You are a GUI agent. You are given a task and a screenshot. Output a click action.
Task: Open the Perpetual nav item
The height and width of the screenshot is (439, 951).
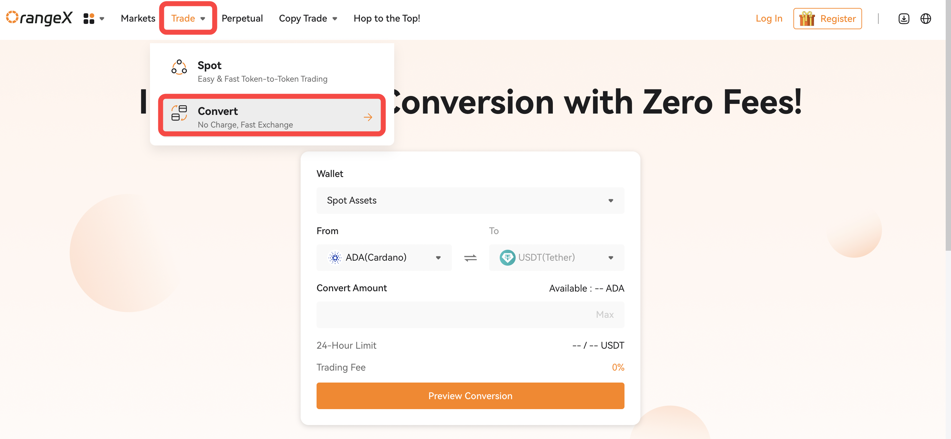click(242, 19)
